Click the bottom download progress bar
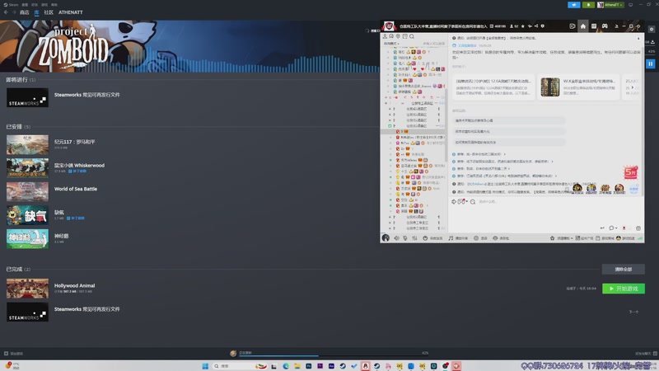 (x=334, y=356)
